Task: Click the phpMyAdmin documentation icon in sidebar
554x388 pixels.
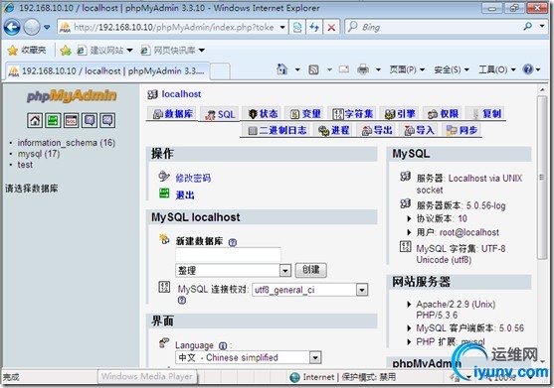Action: click(90, 120)
